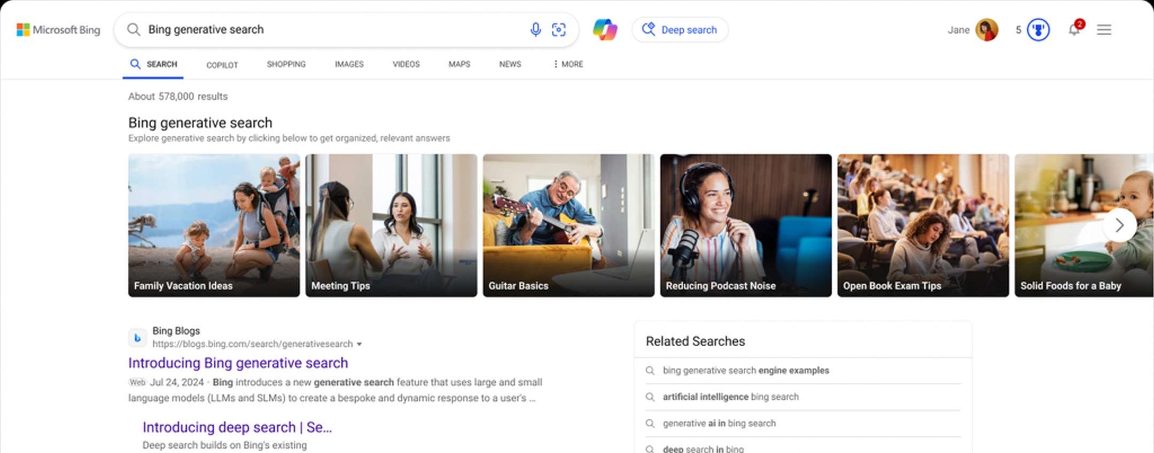Click the Microsoft Bing logo
This screenshot has height=453, width=1154.
pos(58,29)
